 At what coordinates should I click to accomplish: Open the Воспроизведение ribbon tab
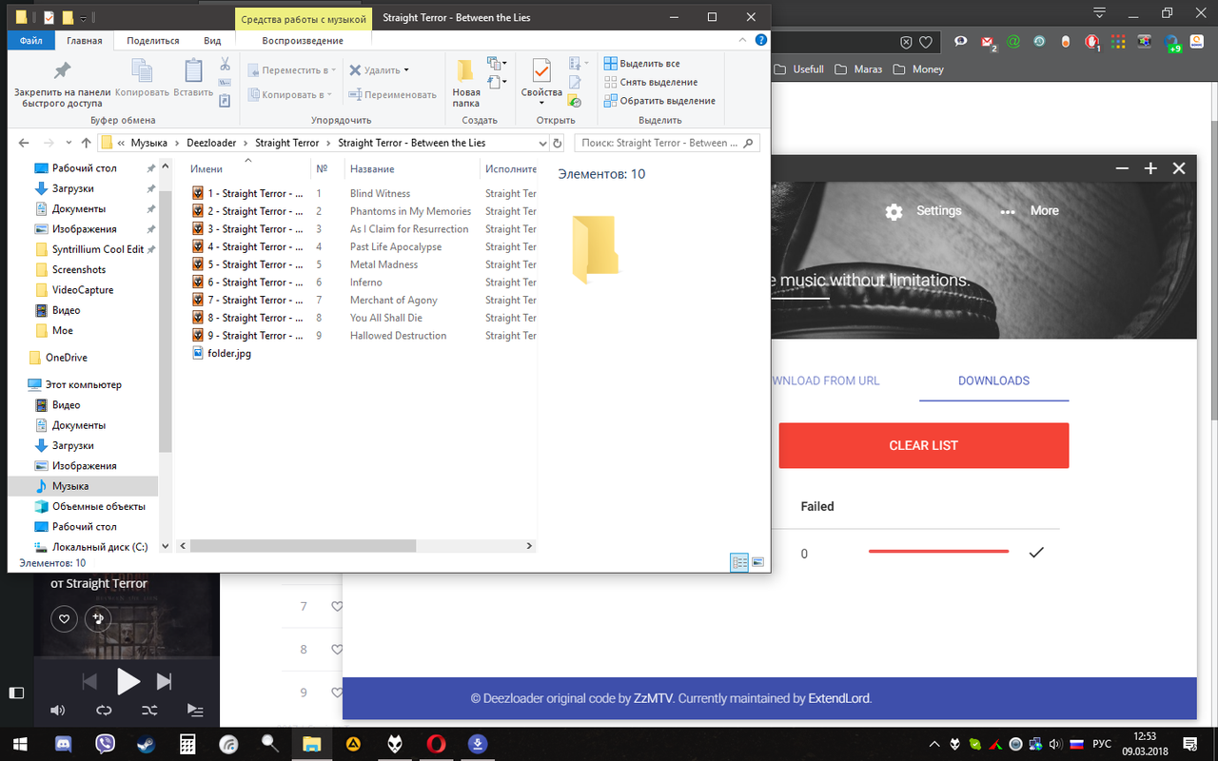tap(303, 41)
